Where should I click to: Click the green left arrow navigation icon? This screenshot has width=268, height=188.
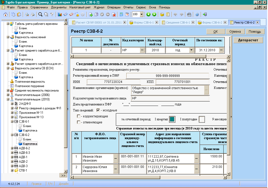[x=148, y=14]
